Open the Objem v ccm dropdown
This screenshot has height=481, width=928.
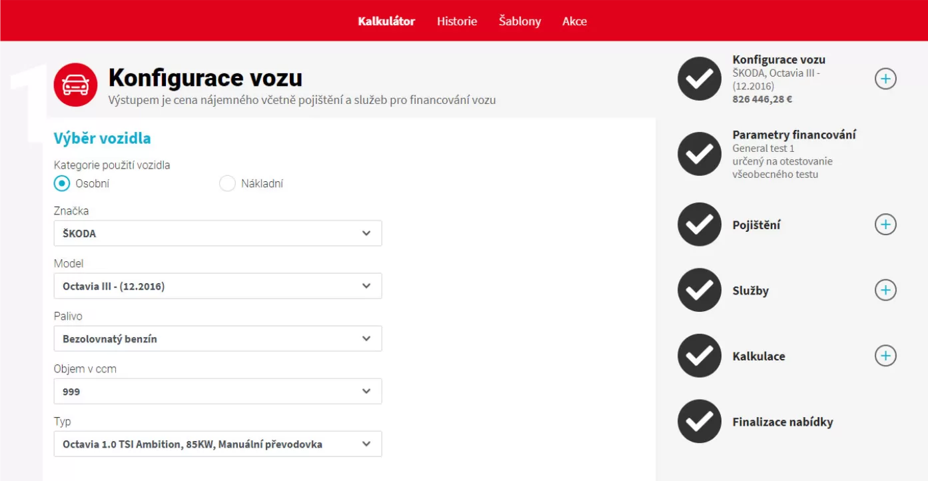(x=218, y=391)
